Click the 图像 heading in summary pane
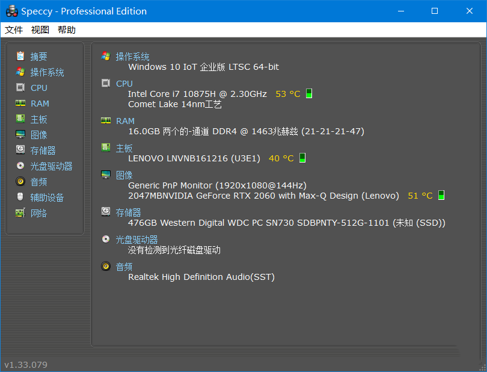 point(124,175)
